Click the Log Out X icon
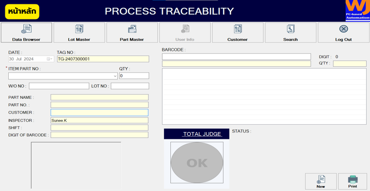370x191 pixels. [x=343, y=29]
